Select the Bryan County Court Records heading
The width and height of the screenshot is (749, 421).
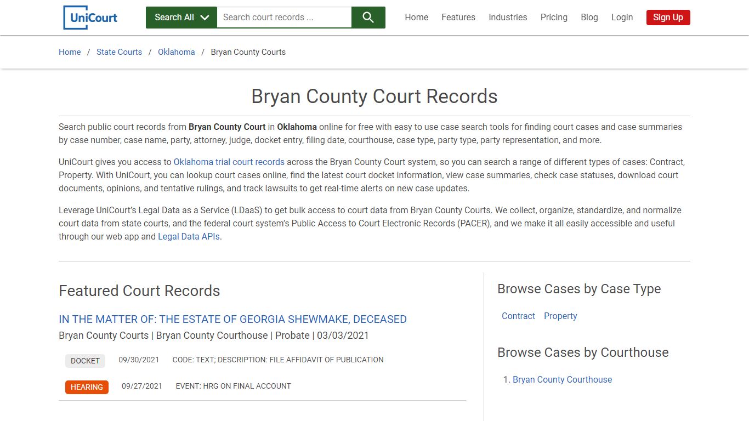tap(374, 96)
